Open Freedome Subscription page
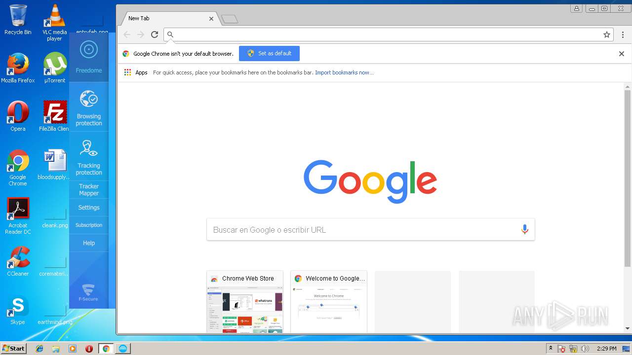Screen dimensions: 632x355 [89, 225]
